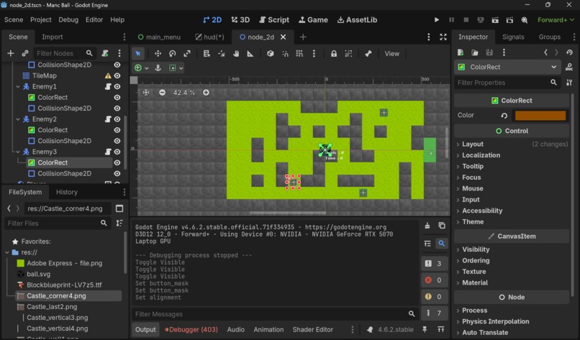The image size is (580, 340).
Task: Hide the TileMap node
Action: click(117, 75)
